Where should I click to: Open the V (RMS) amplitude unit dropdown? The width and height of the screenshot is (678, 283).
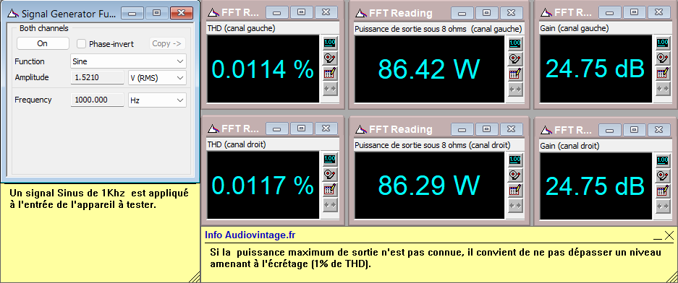[157, 78]
